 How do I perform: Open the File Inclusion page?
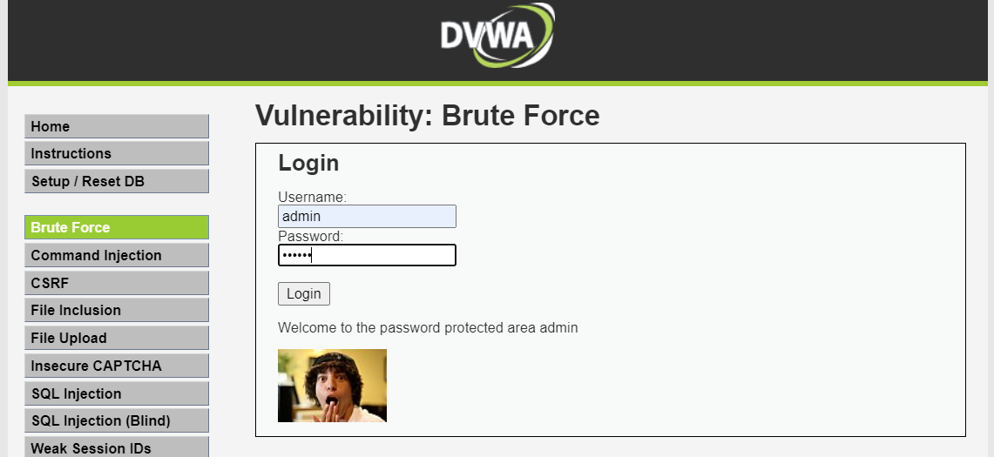(117, 310)
